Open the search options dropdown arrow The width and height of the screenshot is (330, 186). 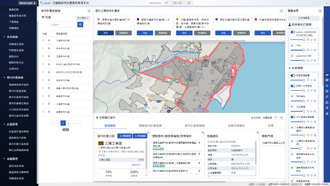tap(86, 25)
